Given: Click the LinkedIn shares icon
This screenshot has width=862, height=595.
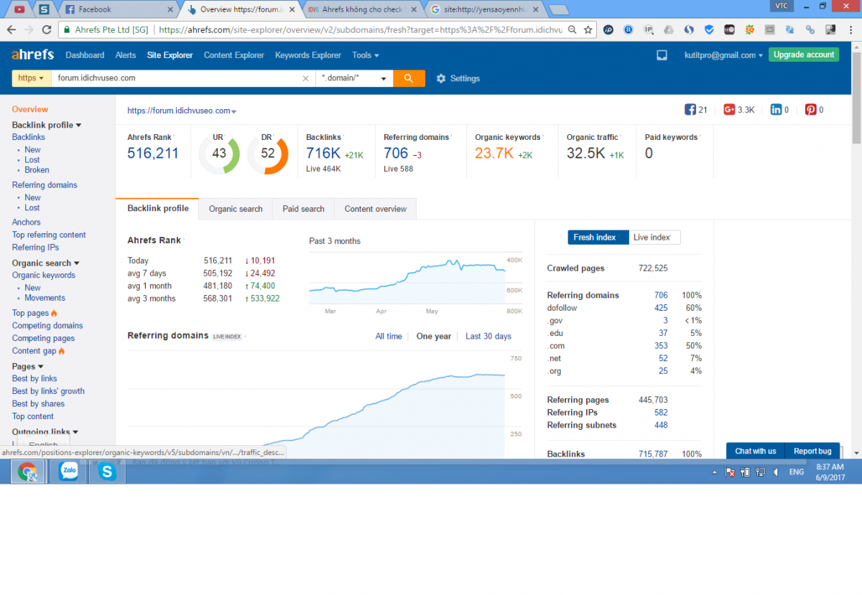Looking at the screenshot, I should (x=776, y=110).
